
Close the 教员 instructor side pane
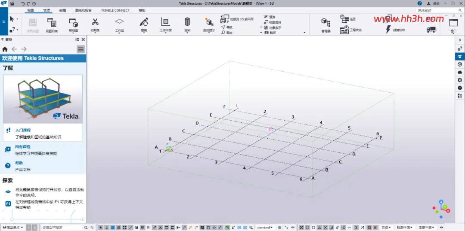coord(84,40)
